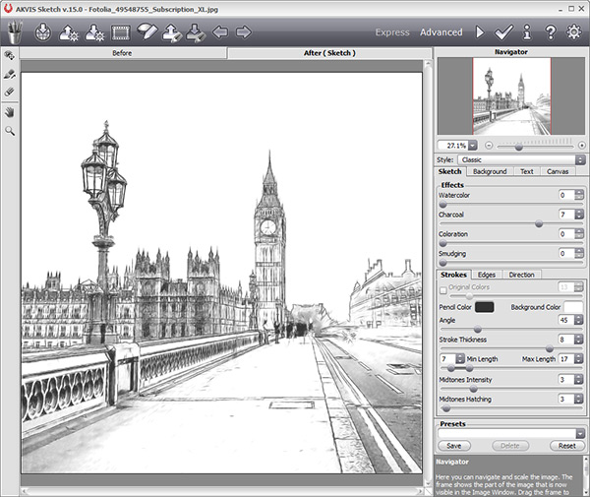
Task: Click the Background Color swatch
Action: [574, 307]
